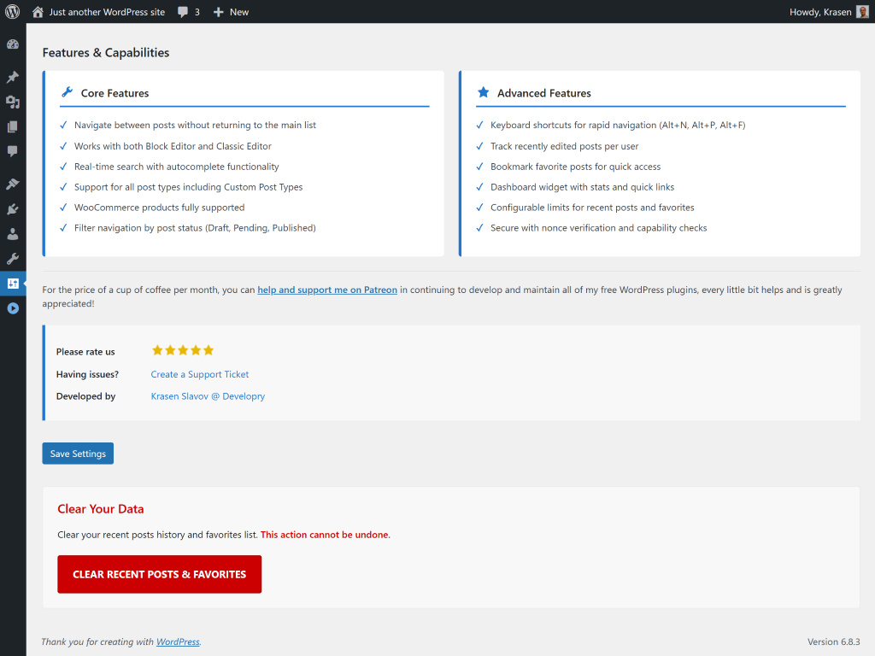Open Comments icon in sidebar
The image size is (875, 656).
13,151
